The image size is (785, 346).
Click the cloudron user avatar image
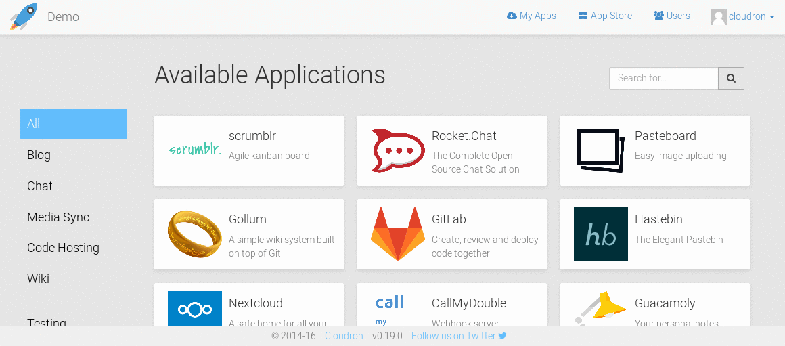coord(719,16)
